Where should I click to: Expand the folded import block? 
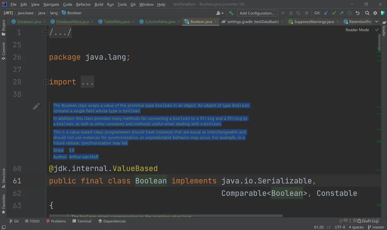[46, 82]
